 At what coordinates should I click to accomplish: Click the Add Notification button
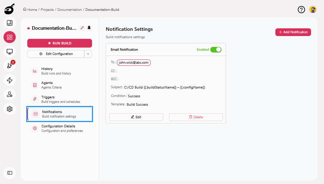[293, 32]
